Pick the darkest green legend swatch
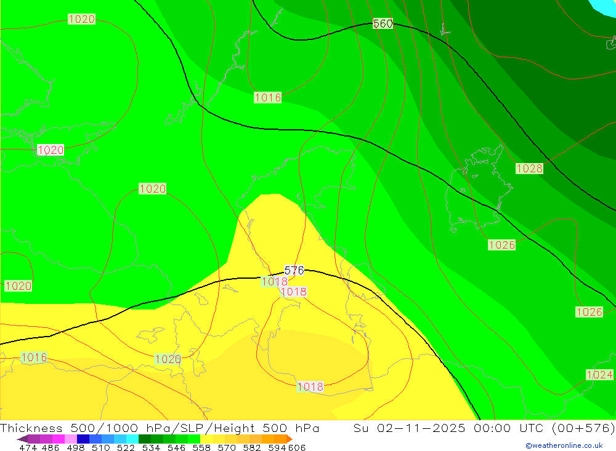The height and width of the screenshot is (451, 616). [145, 439]
